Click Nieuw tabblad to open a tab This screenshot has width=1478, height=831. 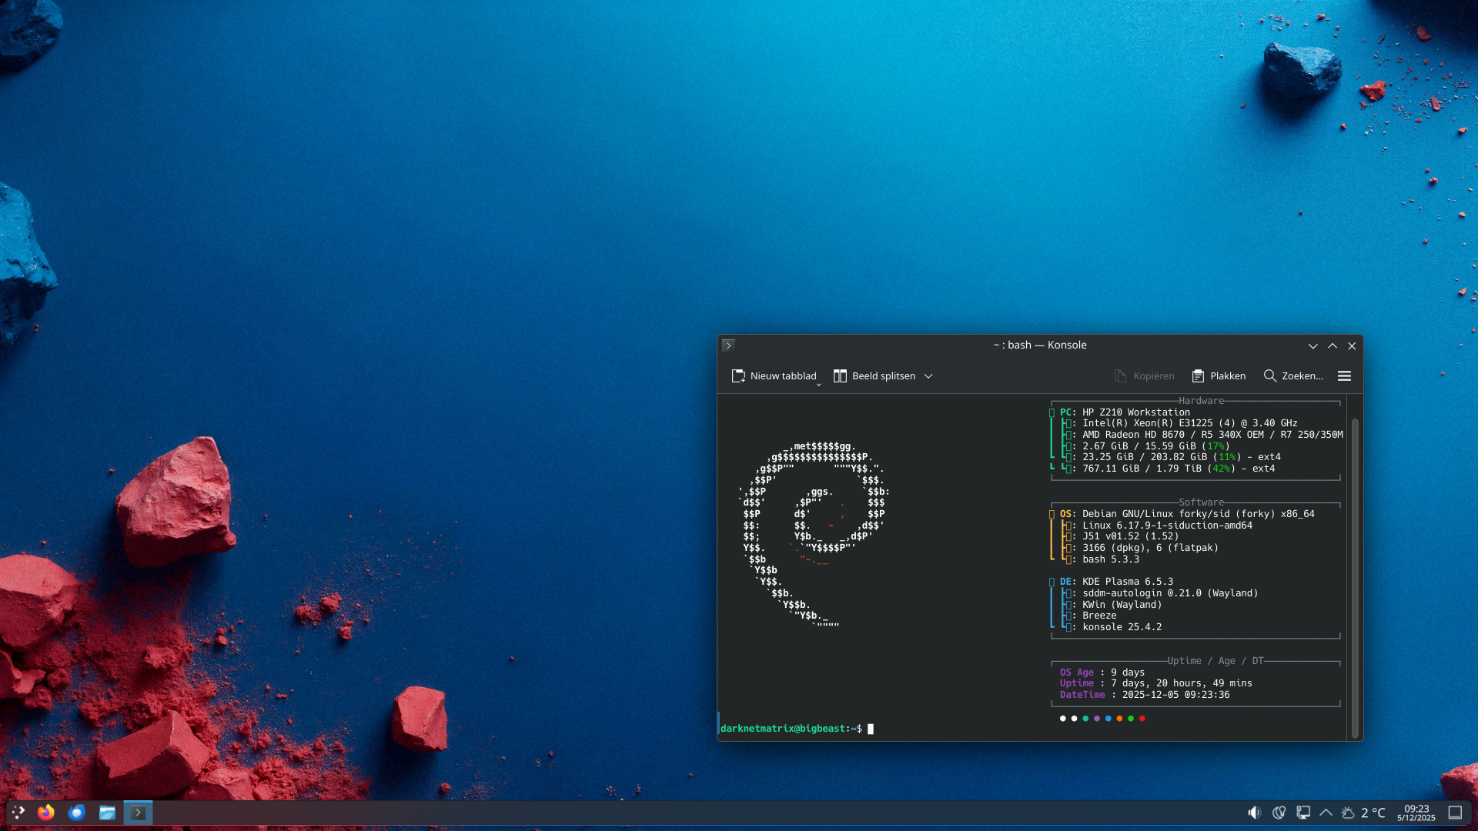(774, 376)
